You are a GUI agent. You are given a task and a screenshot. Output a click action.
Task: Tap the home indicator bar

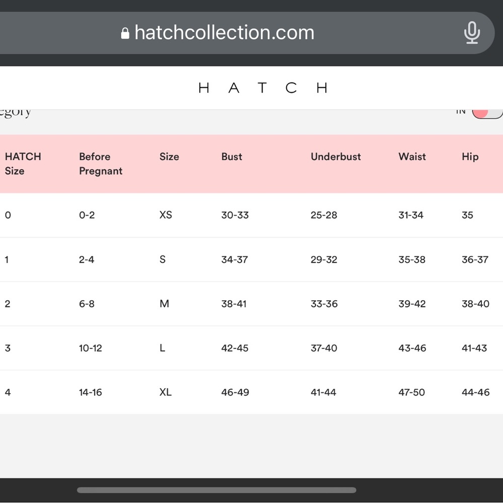(216, 490)
